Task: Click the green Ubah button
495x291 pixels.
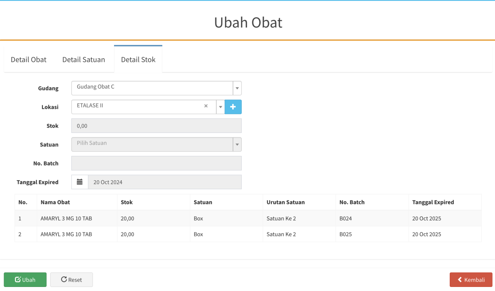Action: point(25,280)
